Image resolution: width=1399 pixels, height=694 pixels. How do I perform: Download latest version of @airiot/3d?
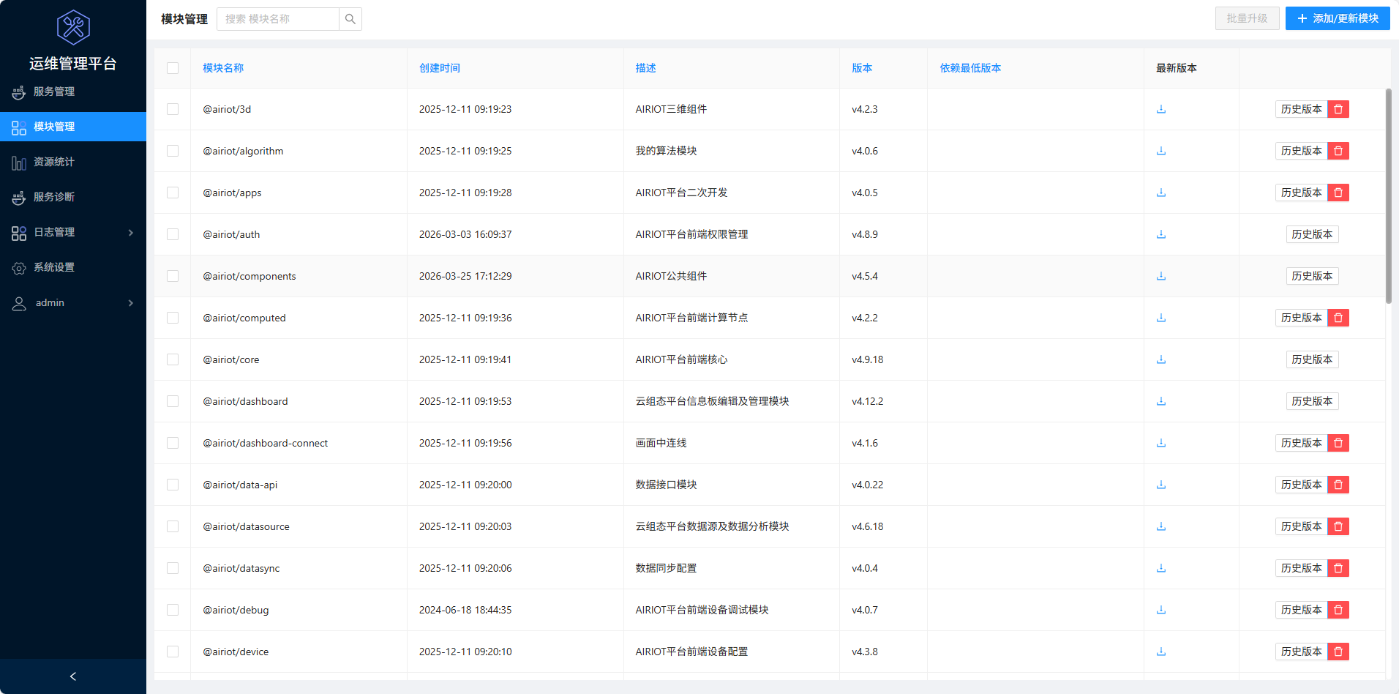point(1160,109)
